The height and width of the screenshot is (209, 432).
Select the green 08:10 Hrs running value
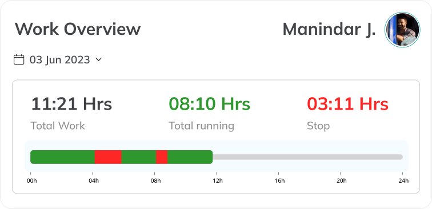[x=209, y=104]
